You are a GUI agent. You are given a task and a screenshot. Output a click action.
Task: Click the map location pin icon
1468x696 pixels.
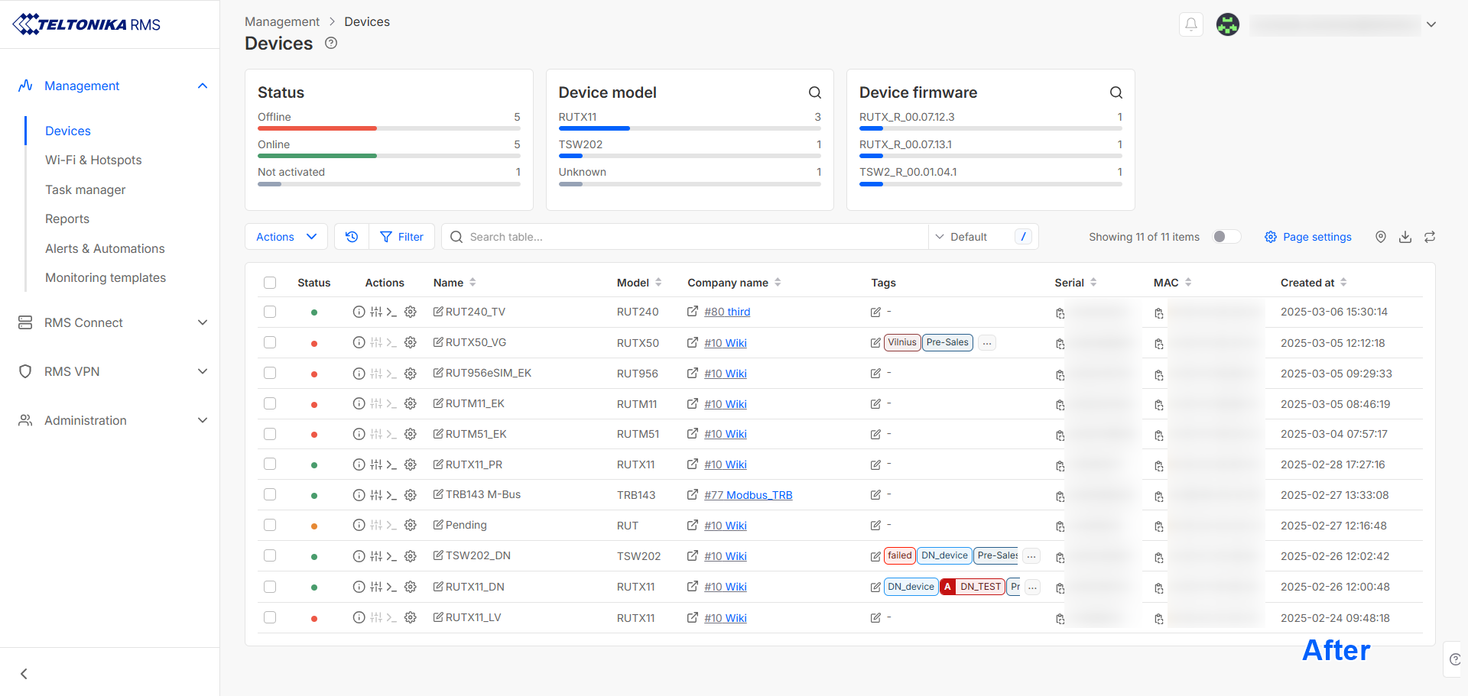[1380, 237]
